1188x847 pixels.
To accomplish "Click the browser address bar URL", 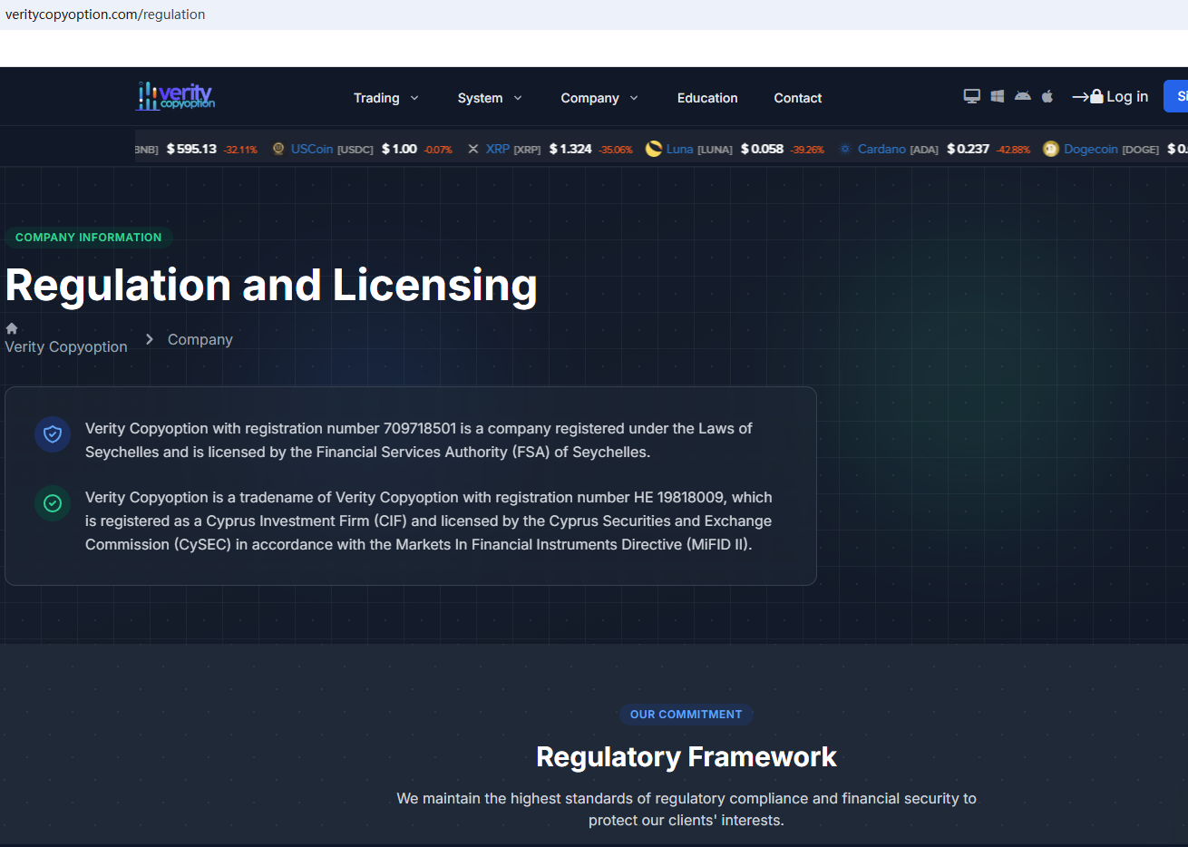I will pos(105,15).
